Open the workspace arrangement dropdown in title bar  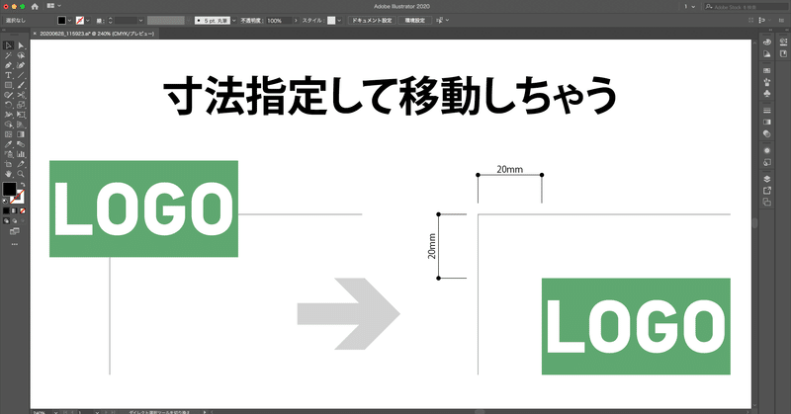[53, 6]
